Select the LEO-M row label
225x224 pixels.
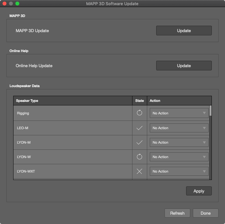coord(22,128)
